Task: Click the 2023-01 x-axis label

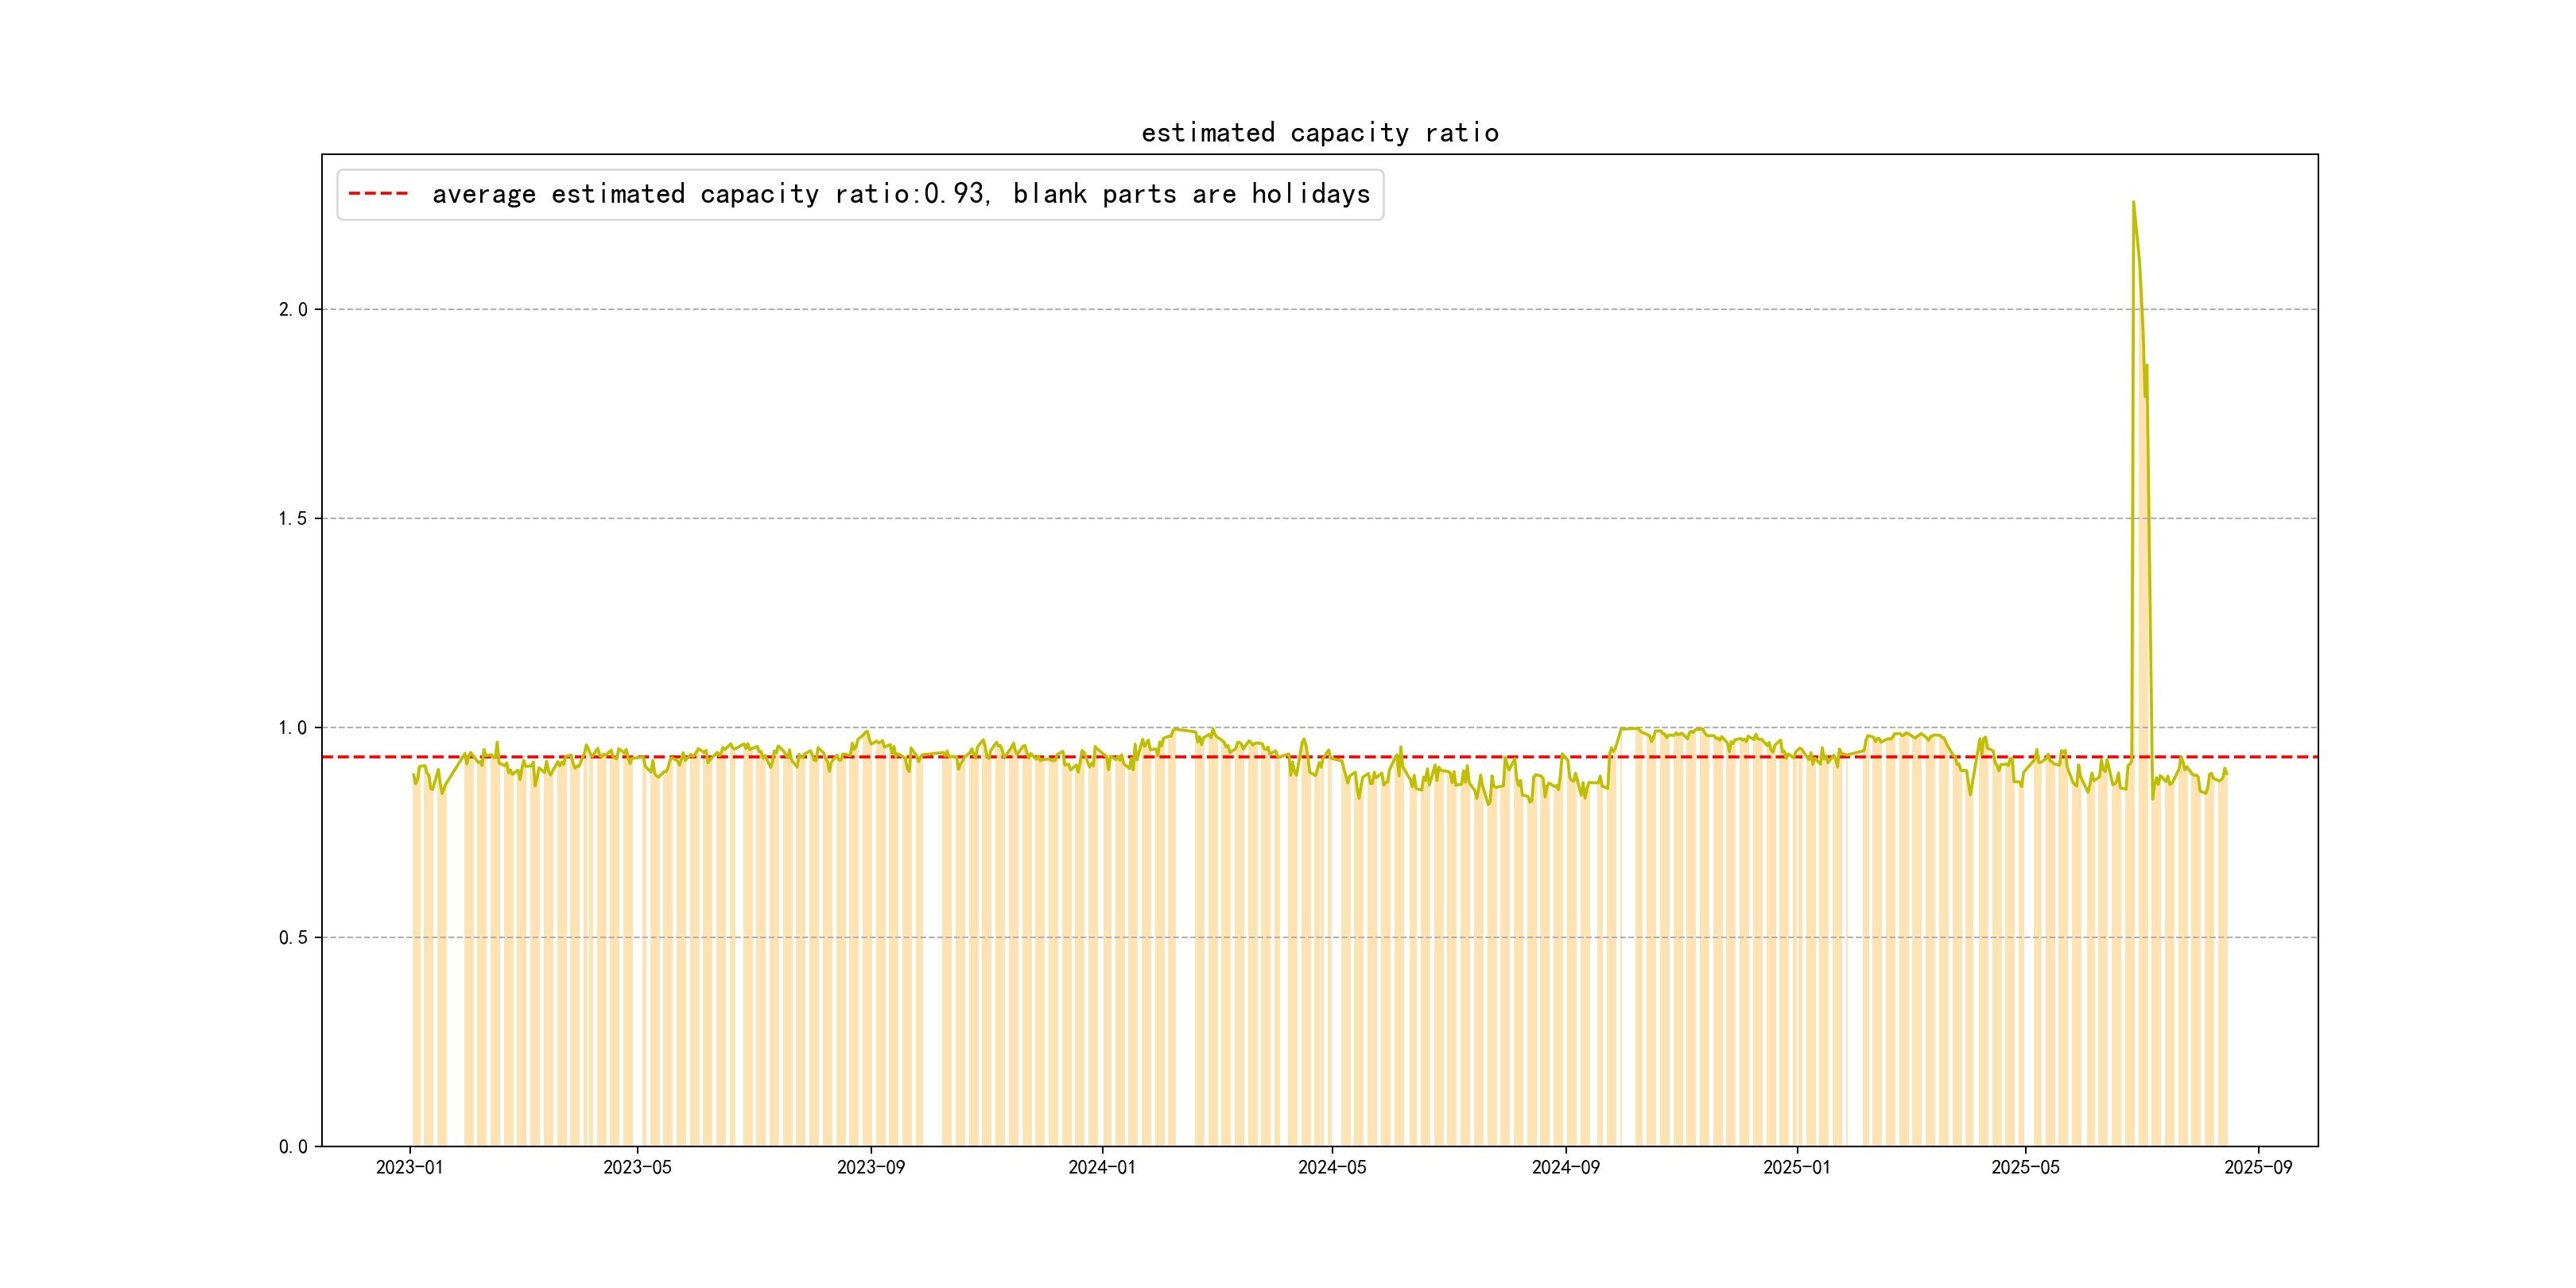Action: (409, 1168)
